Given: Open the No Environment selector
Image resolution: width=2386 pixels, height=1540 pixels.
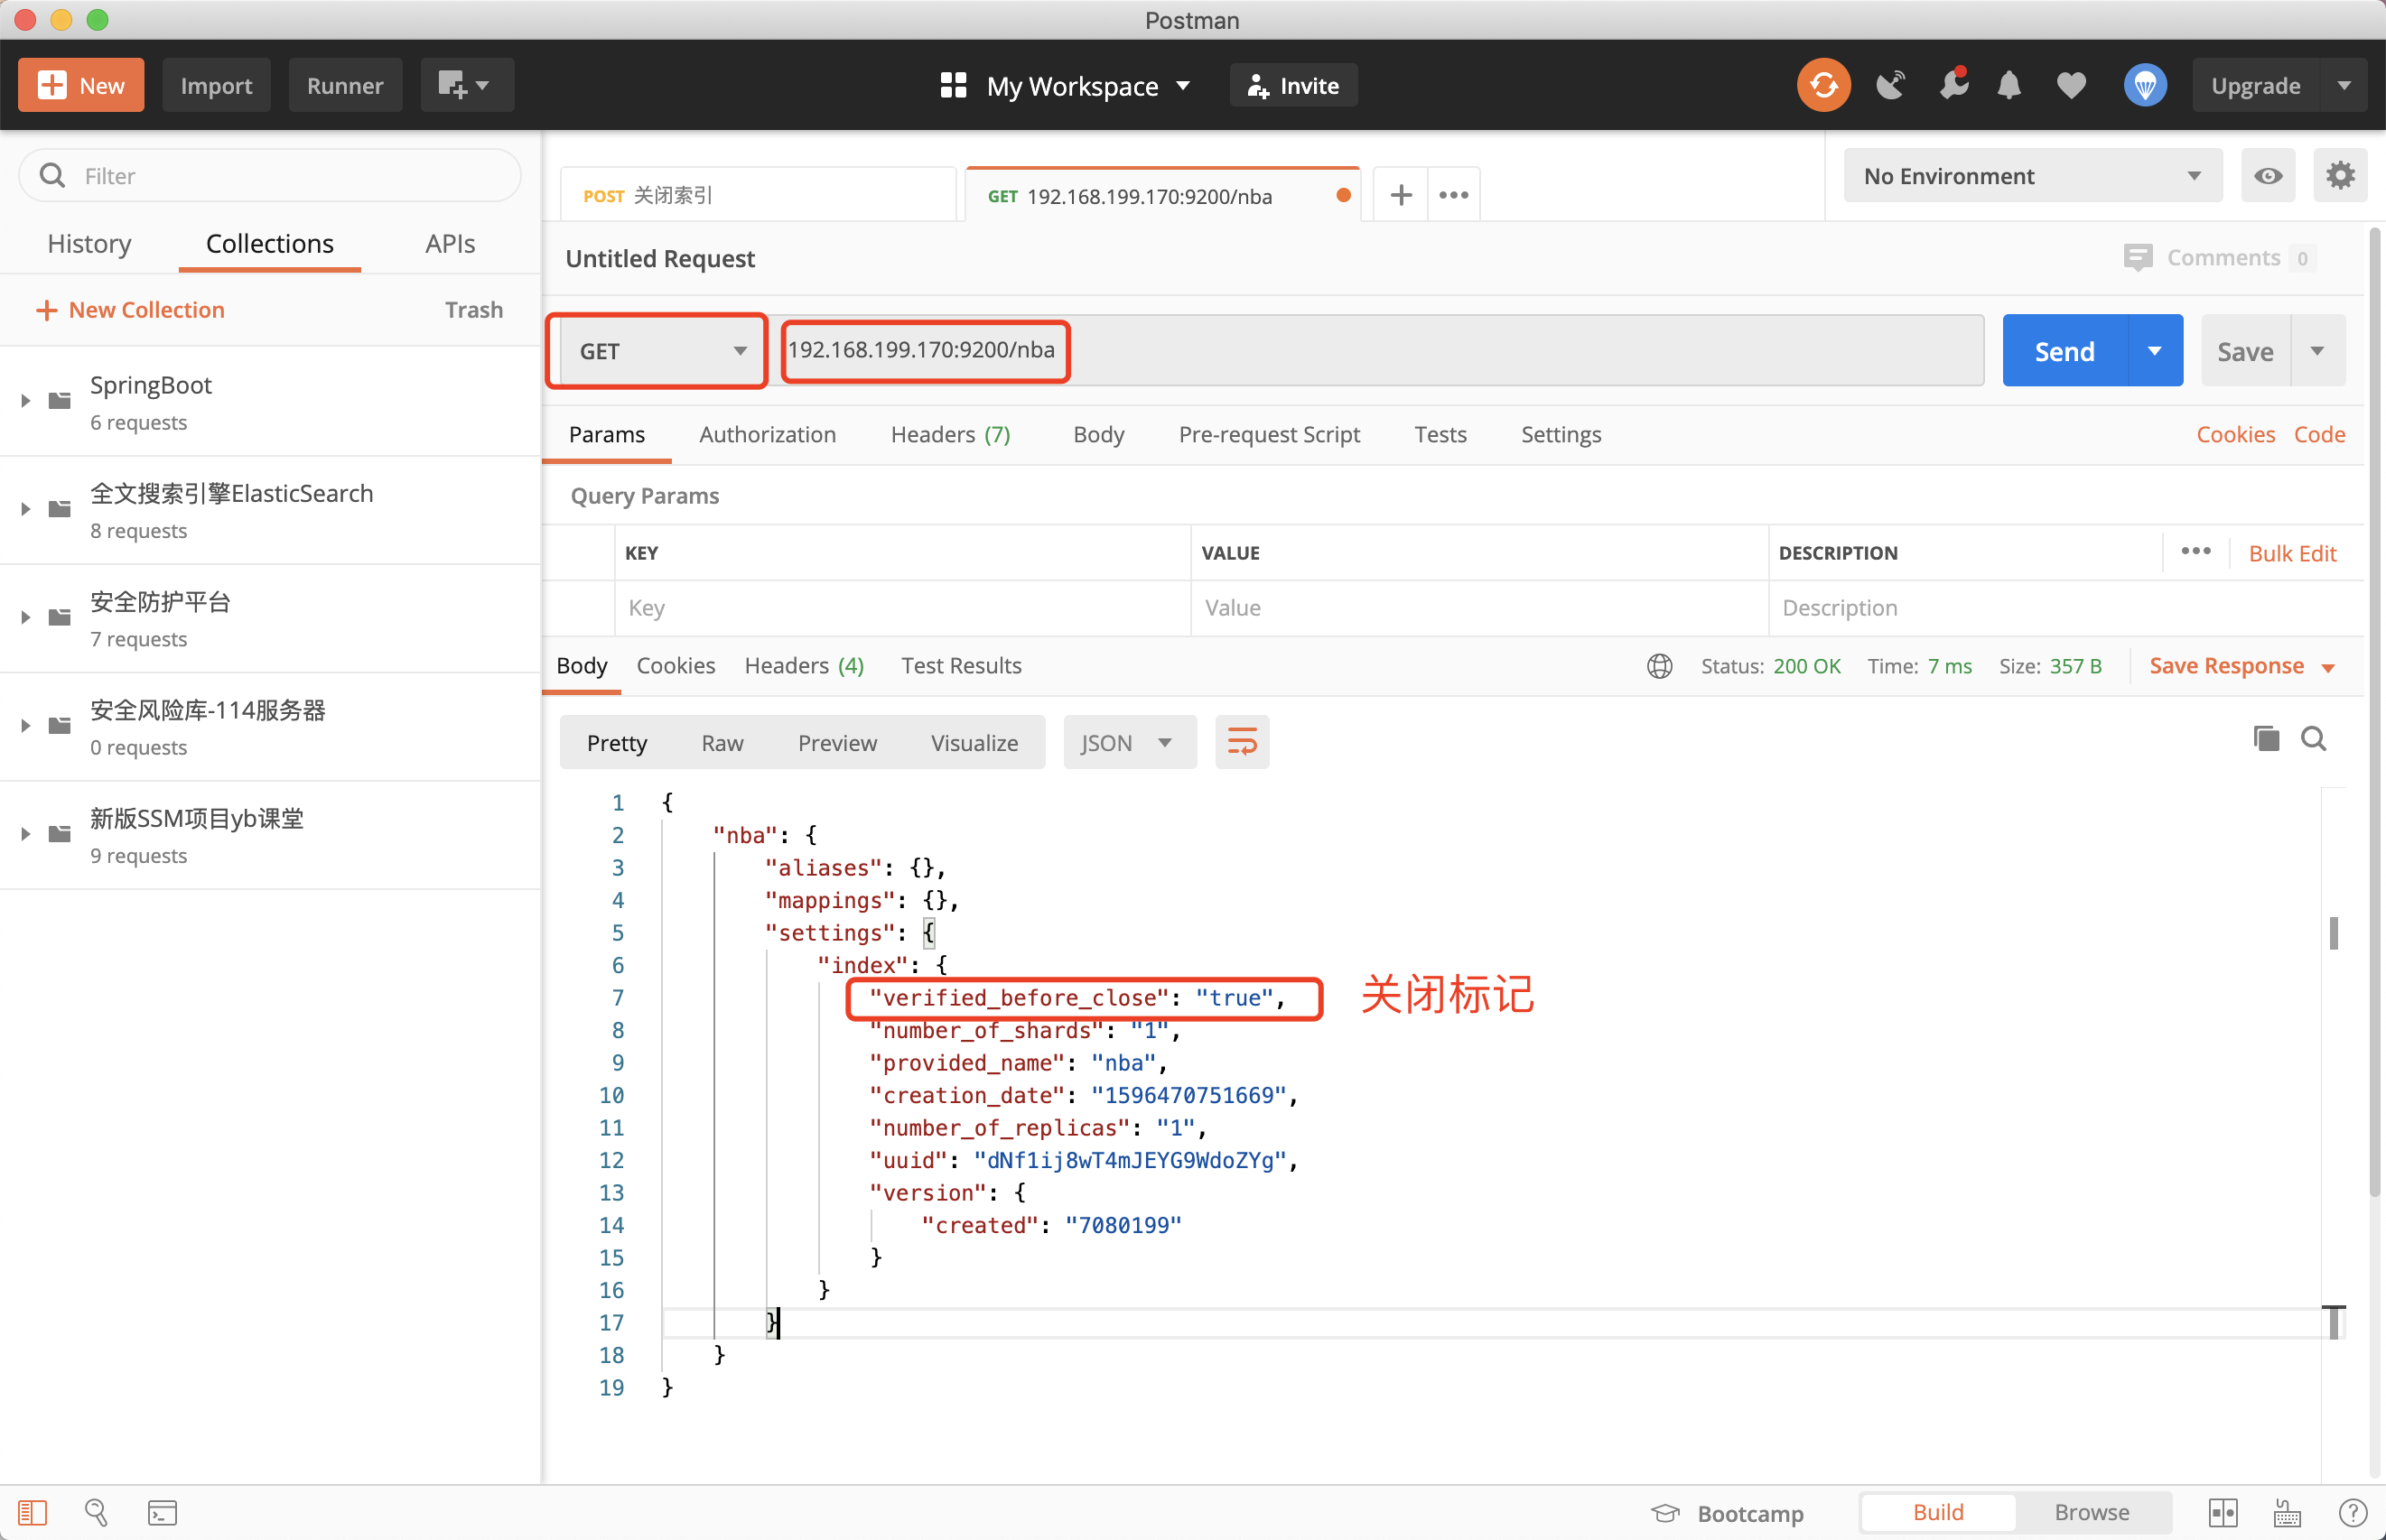Looking at the screenshot, I should tap(2032, 176).
